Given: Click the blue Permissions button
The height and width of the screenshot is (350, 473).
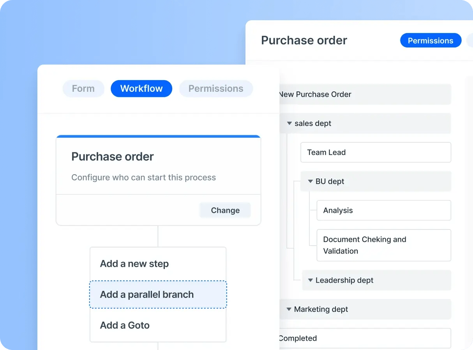Looking at the screenshot, I should (430, 40).
